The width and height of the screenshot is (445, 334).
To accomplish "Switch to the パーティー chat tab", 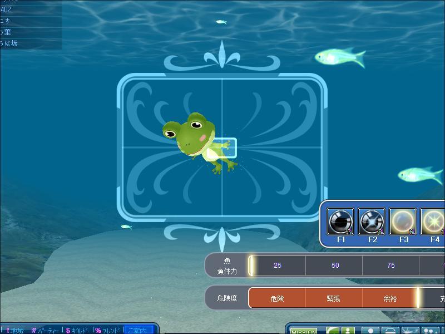I will click(x=46, y=330).
